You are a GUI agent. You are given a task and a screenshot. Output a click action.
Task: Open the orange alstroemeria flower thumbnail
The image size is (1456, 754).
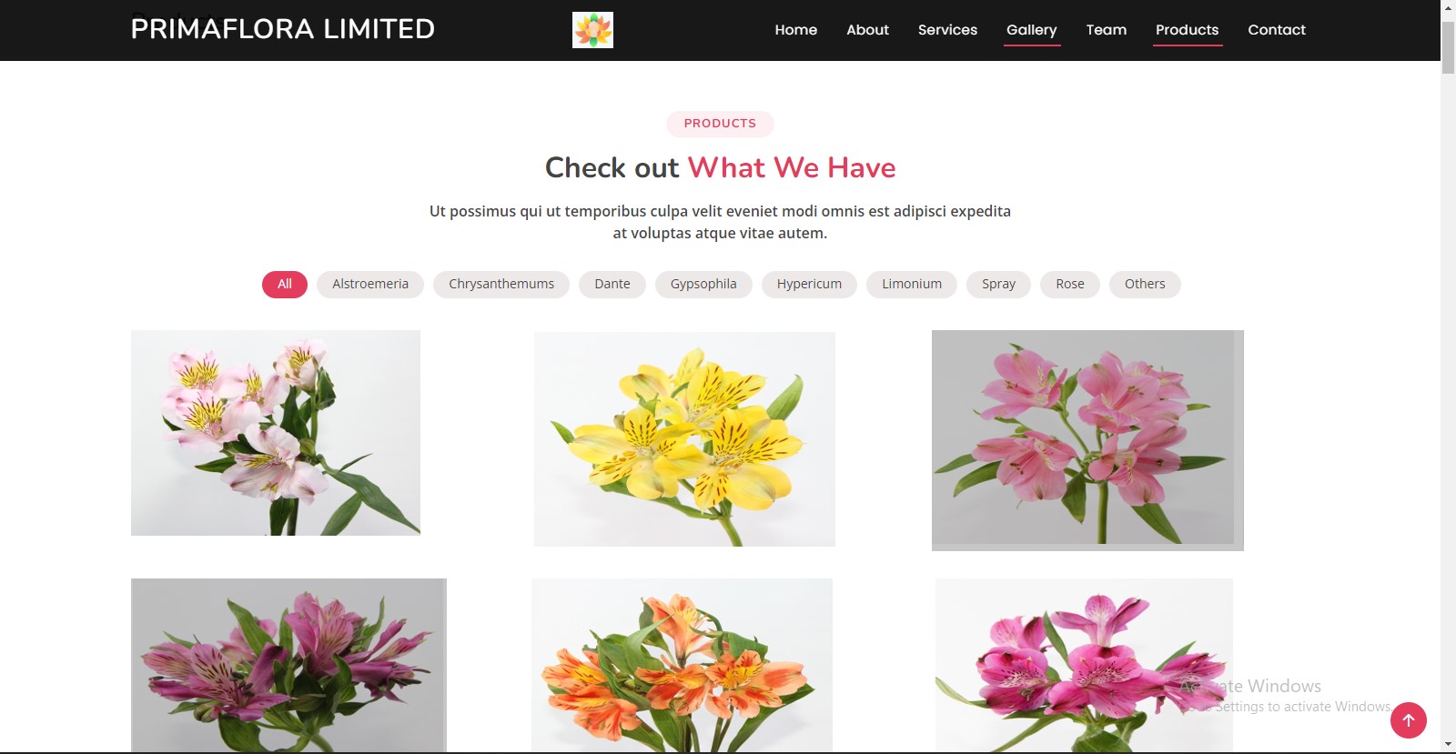(x=682, y=665)
